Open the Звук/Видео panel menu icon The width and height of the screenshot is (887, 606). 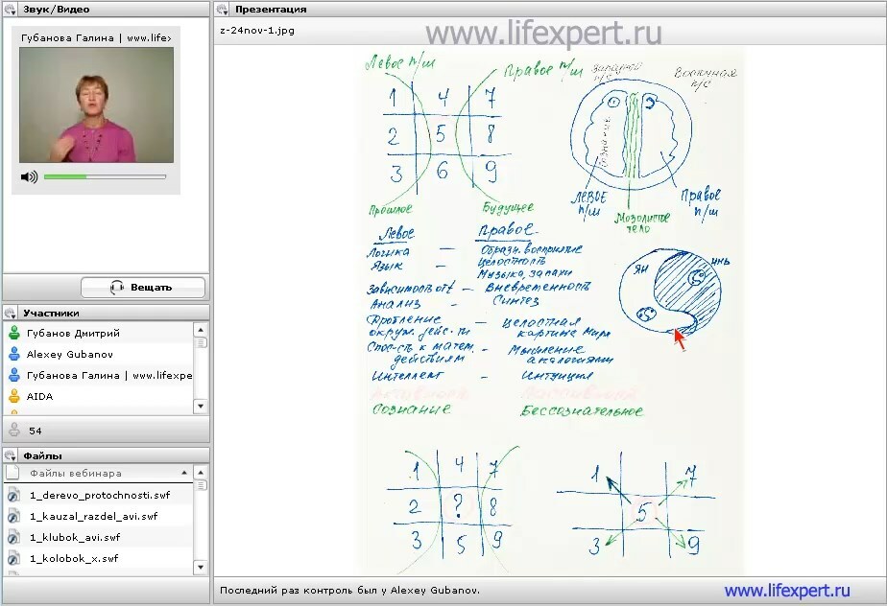pos(11,10)
